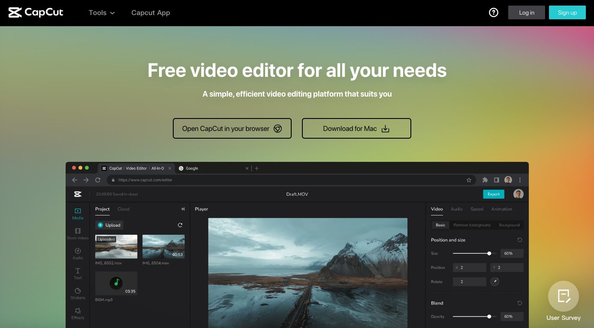Viewport: 594px width, 328px height.
Task: Toggle the browser side panel icon
Action: pyautogui.click(x=496, y=180)
